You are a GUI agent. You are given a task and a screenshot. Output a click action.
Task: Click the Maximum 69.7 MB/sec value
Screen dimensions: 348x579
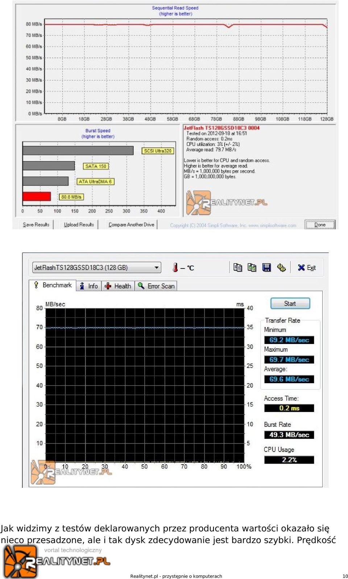pyautogui.click(x=289, y=360)
